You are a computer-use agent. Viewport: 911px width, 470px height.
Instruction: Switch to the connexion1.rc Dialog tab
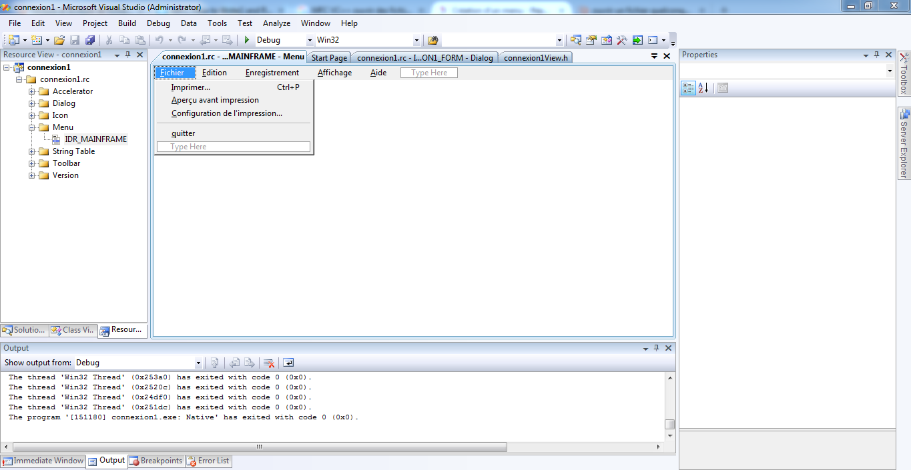coord(425,58)
